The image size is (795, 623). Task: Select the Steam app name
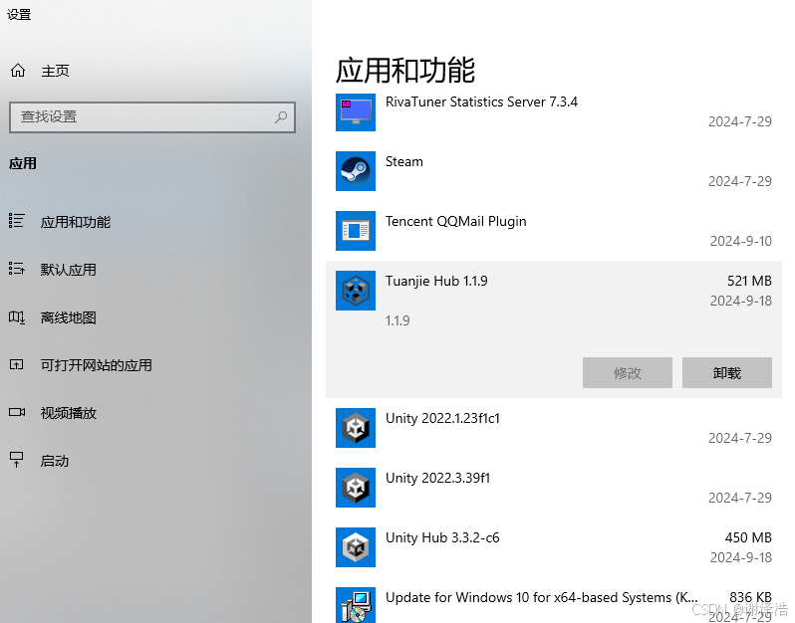pos(404,161)
